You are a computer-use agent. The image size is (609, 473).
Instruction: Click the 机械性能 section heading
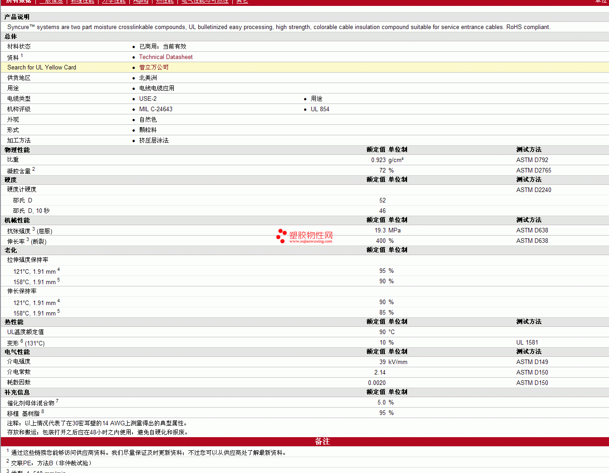tap(17, 221)
